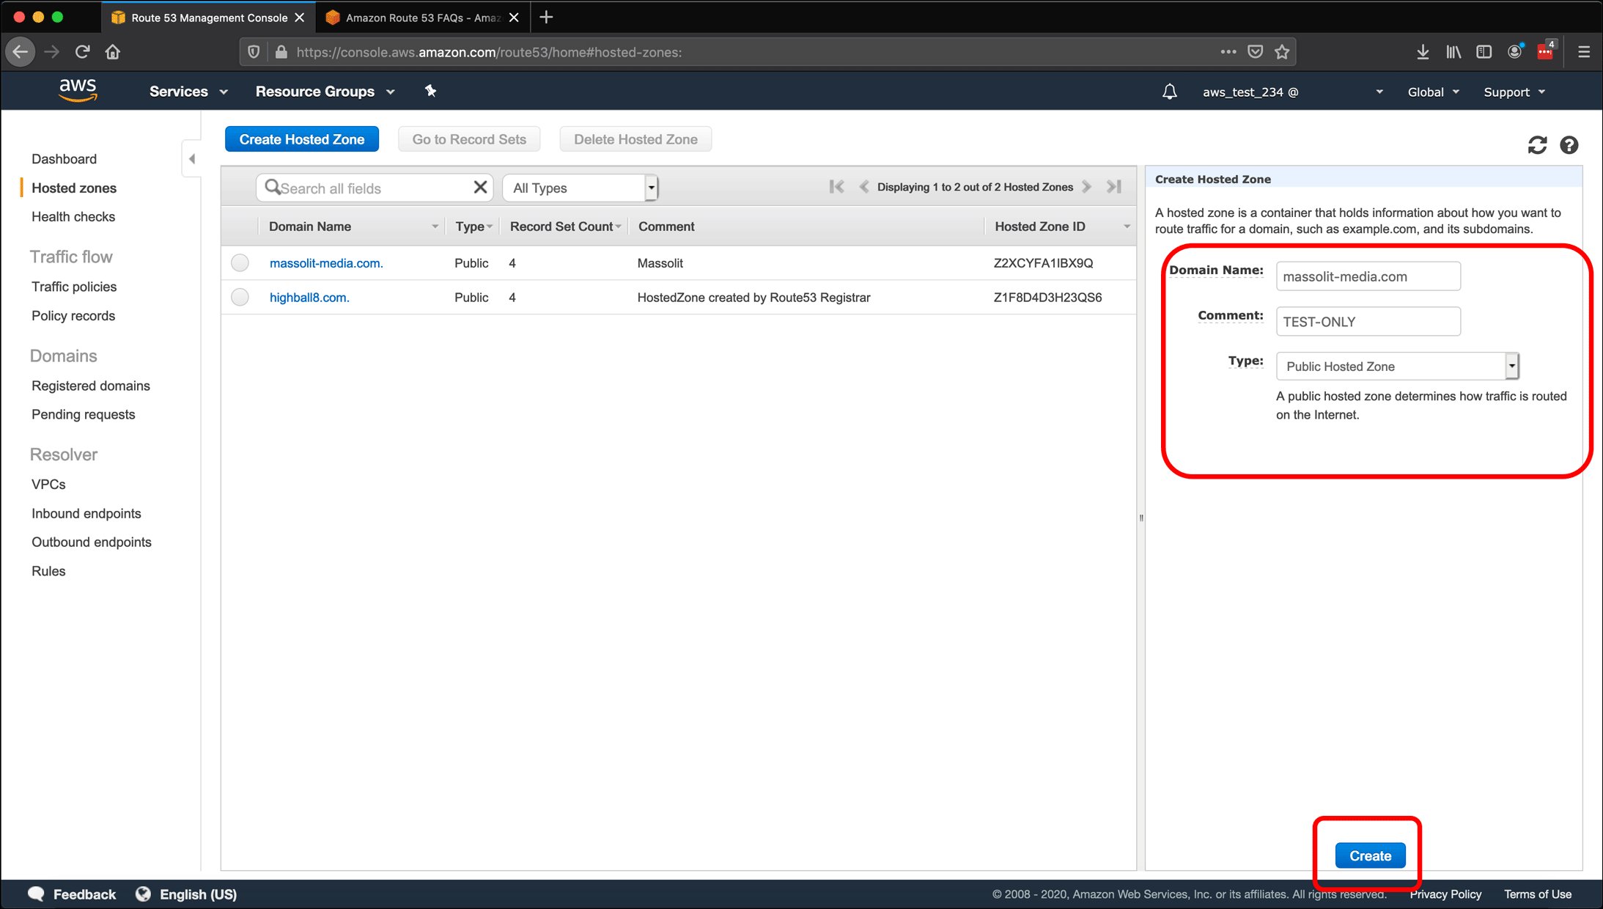Expand the Services menu

188,92
